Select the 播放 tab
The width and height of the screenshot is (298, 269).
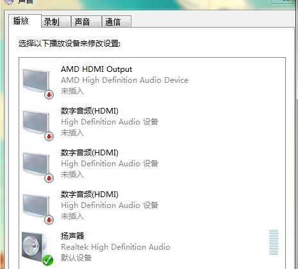tap(25, 21)
